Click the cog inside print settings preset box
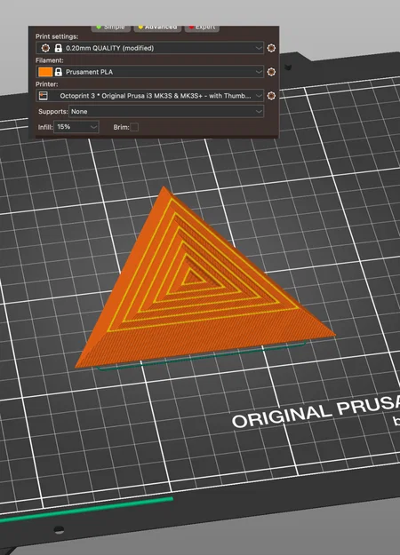400x555 pixels. tap(45, 48)
